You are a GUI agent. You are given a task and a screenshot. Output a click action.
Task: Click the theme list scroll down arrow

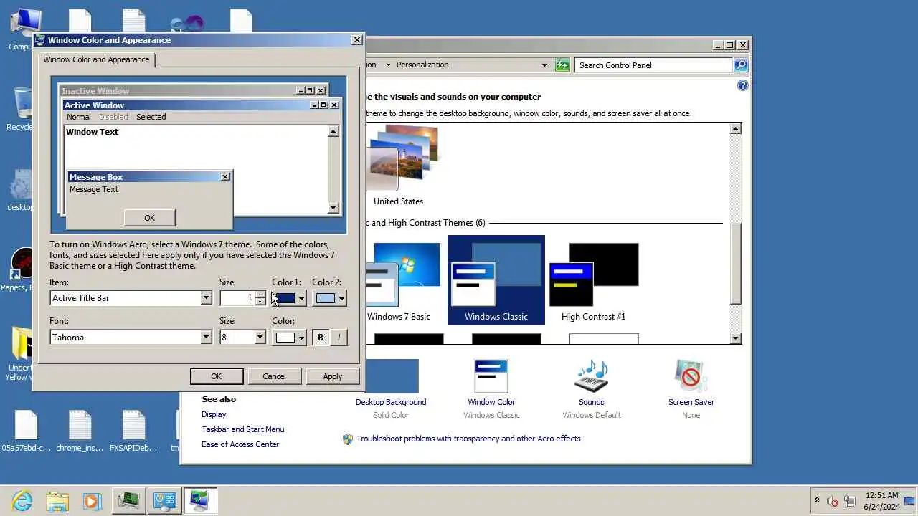(x=735, y=338)
